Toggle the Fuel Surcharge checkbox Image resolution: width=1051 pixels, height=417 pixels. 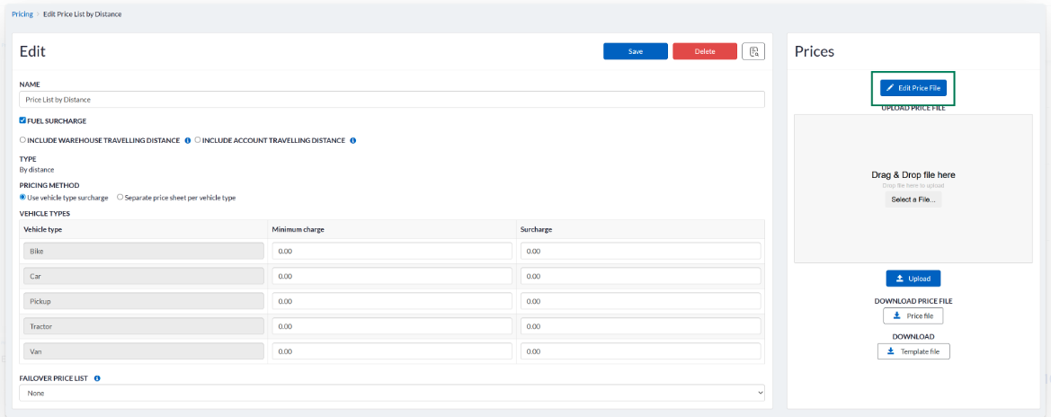coord(22,120)
